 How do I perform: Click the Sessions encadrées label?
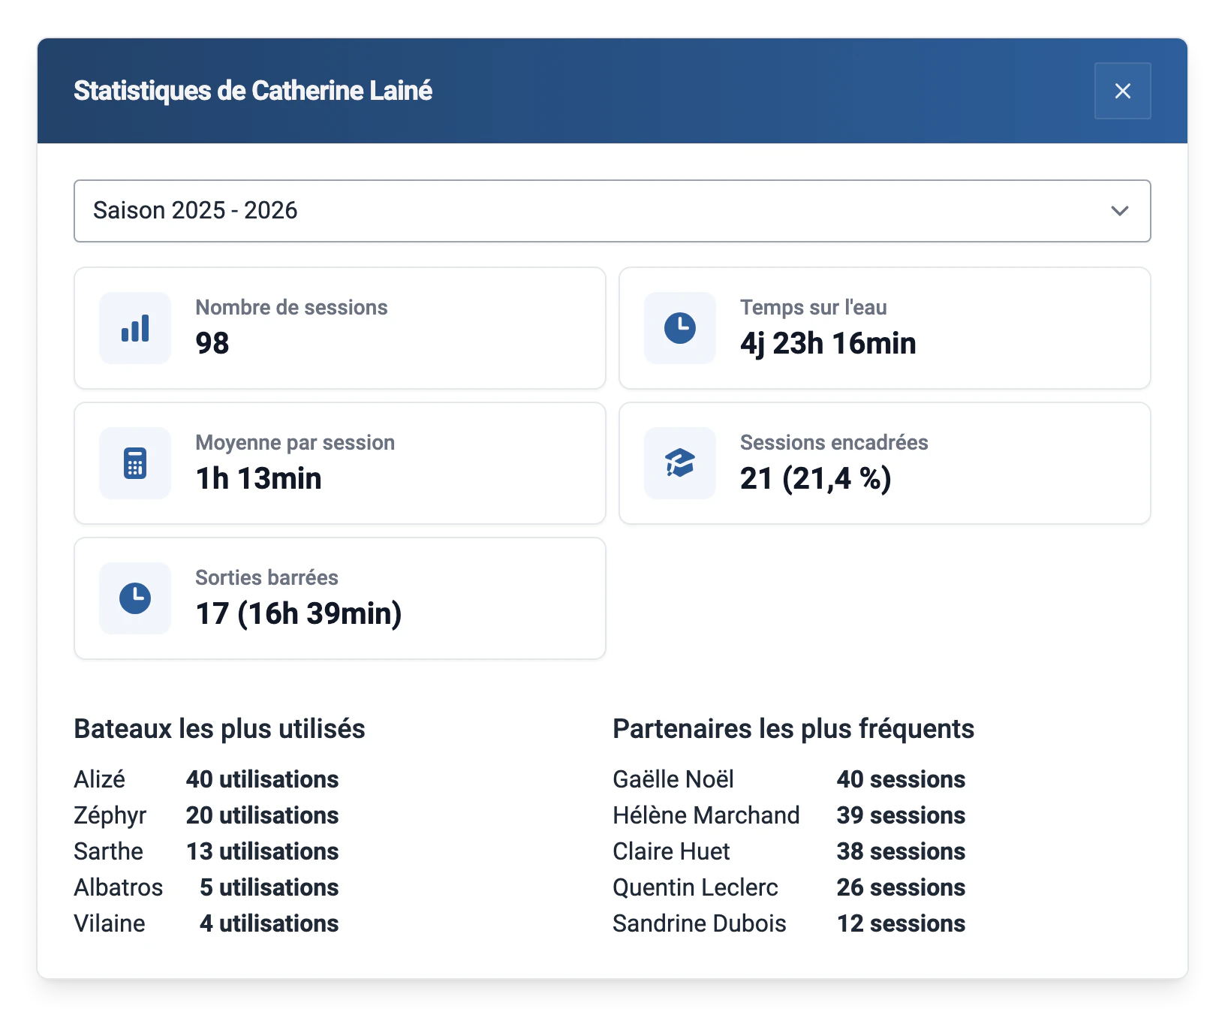pos(834,442)
